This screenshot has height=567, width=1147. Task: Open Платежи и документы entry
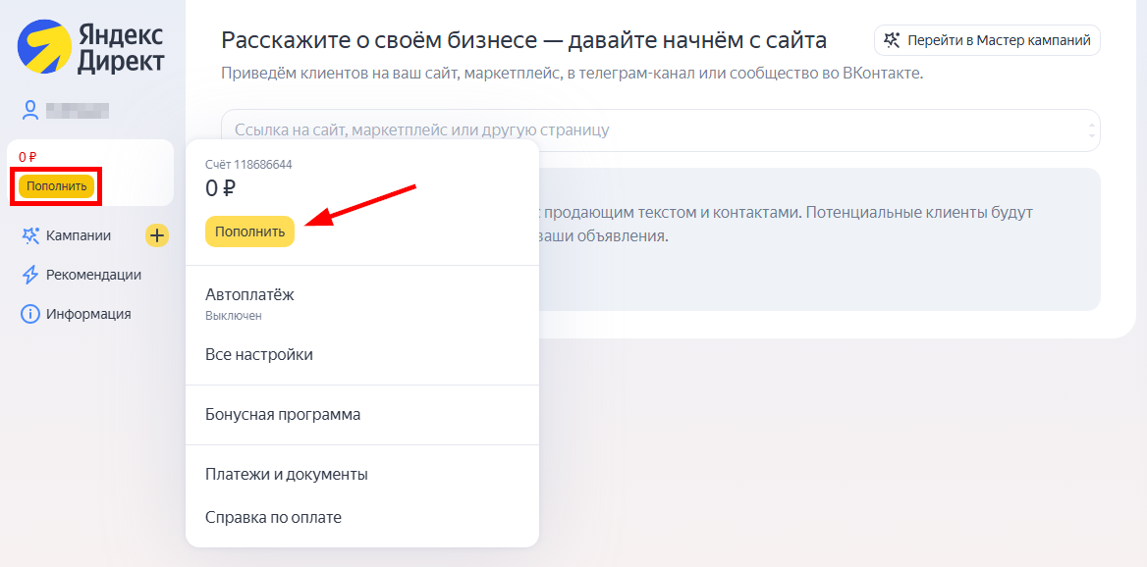click(x=362, y=474)
